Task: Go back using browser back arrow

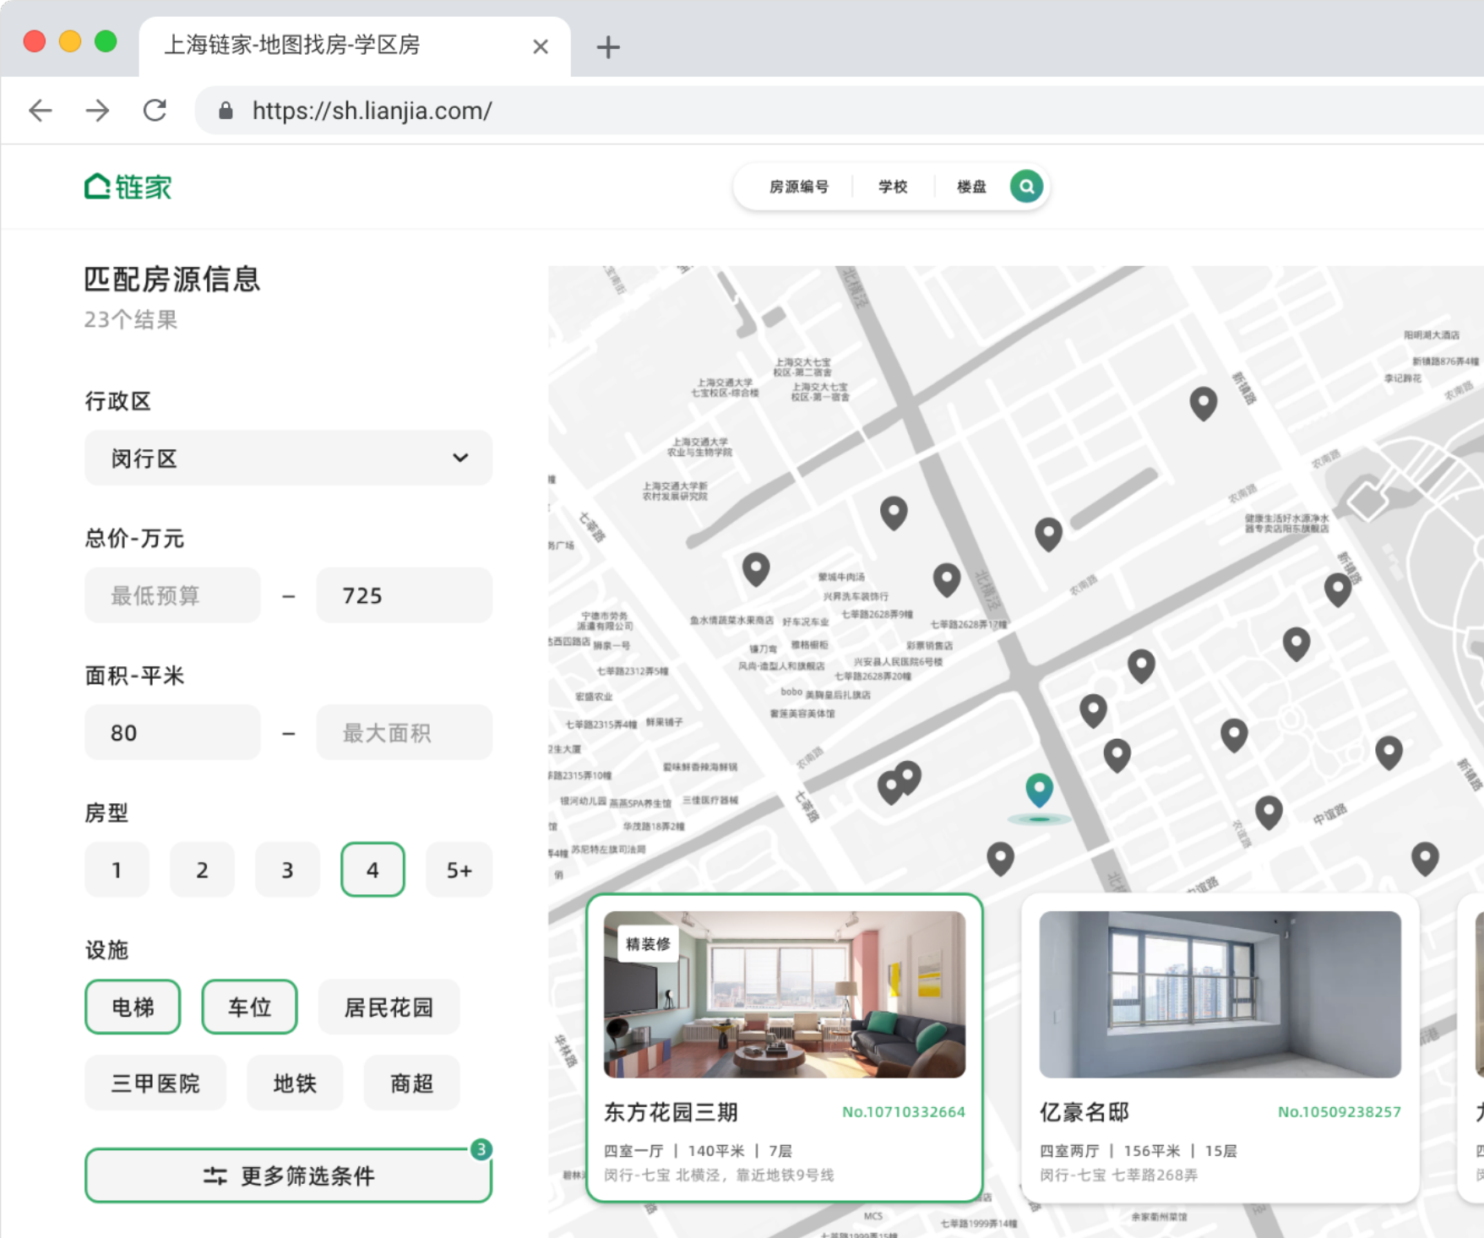Action: coord(41,111)
